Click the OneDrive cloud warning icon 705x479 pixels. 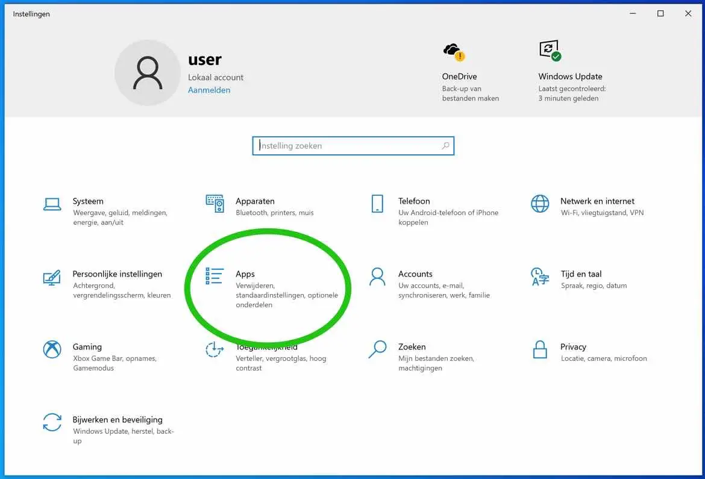coord(454,52)
